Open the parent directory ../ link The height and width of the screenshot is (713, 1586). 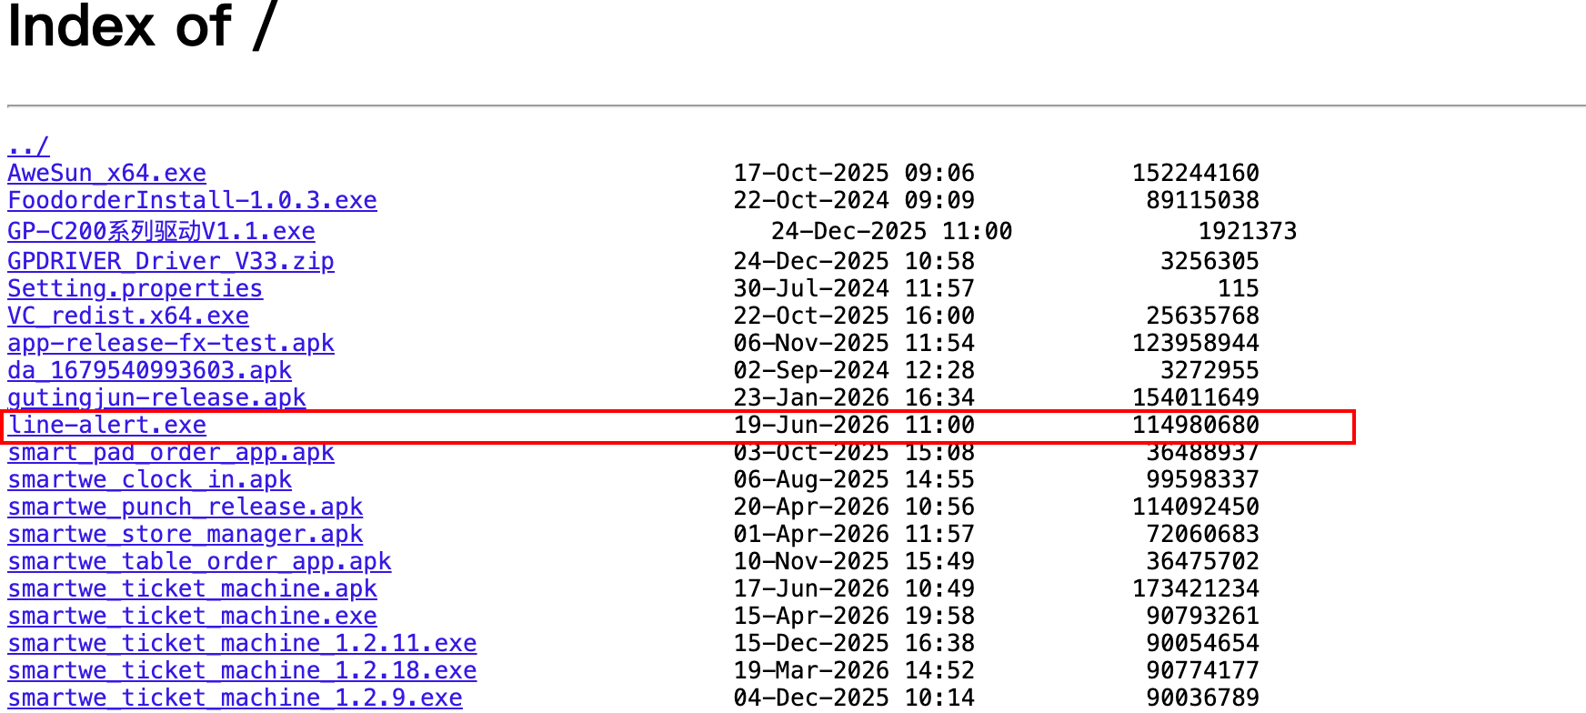28,146
